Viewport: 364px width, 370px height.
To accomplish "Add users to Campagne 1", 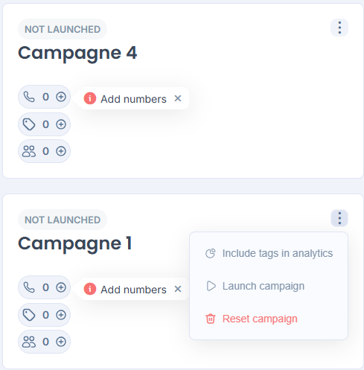I will point(61,342).
